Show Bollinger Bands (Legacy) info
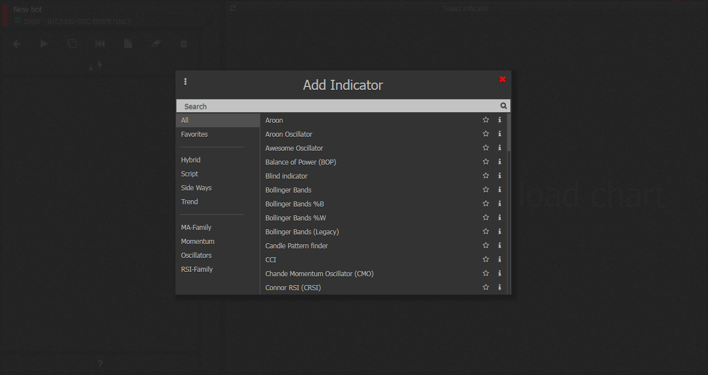Screen dimensions: 708x375 (x=500, y=232)
